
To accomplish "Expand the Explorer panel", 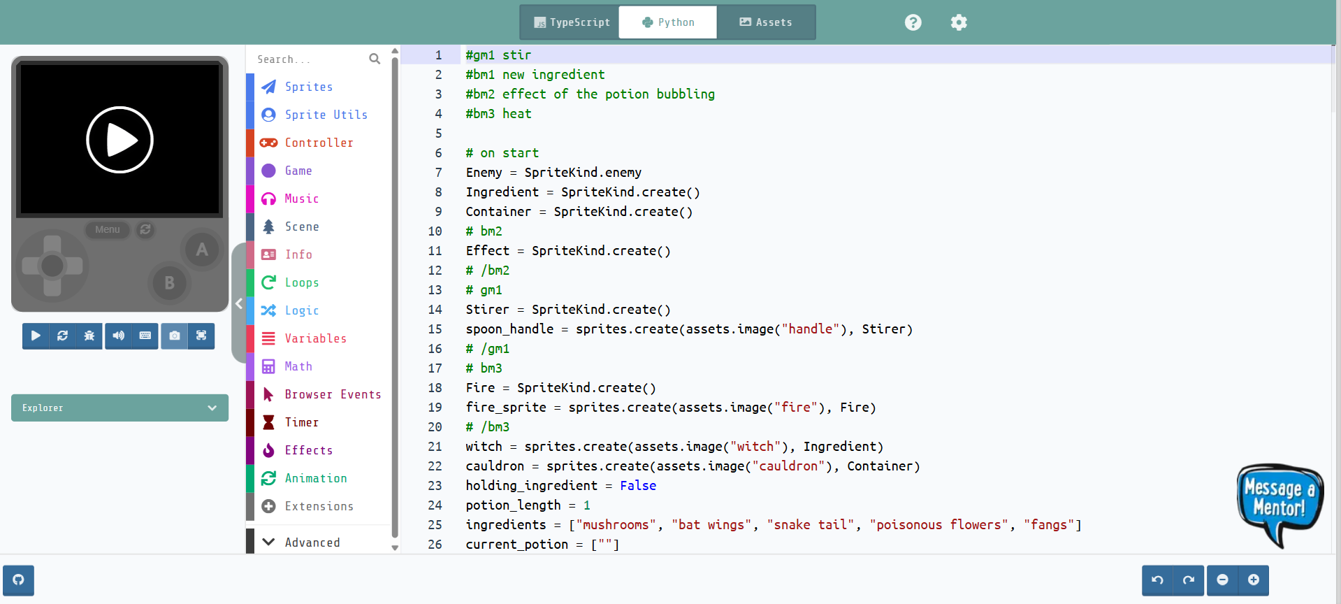I will coord(119,408).
